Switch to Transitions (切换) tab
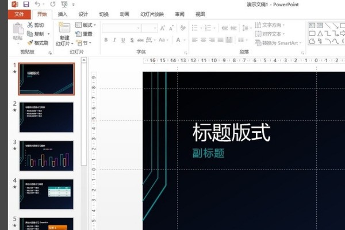 point(104,14)
